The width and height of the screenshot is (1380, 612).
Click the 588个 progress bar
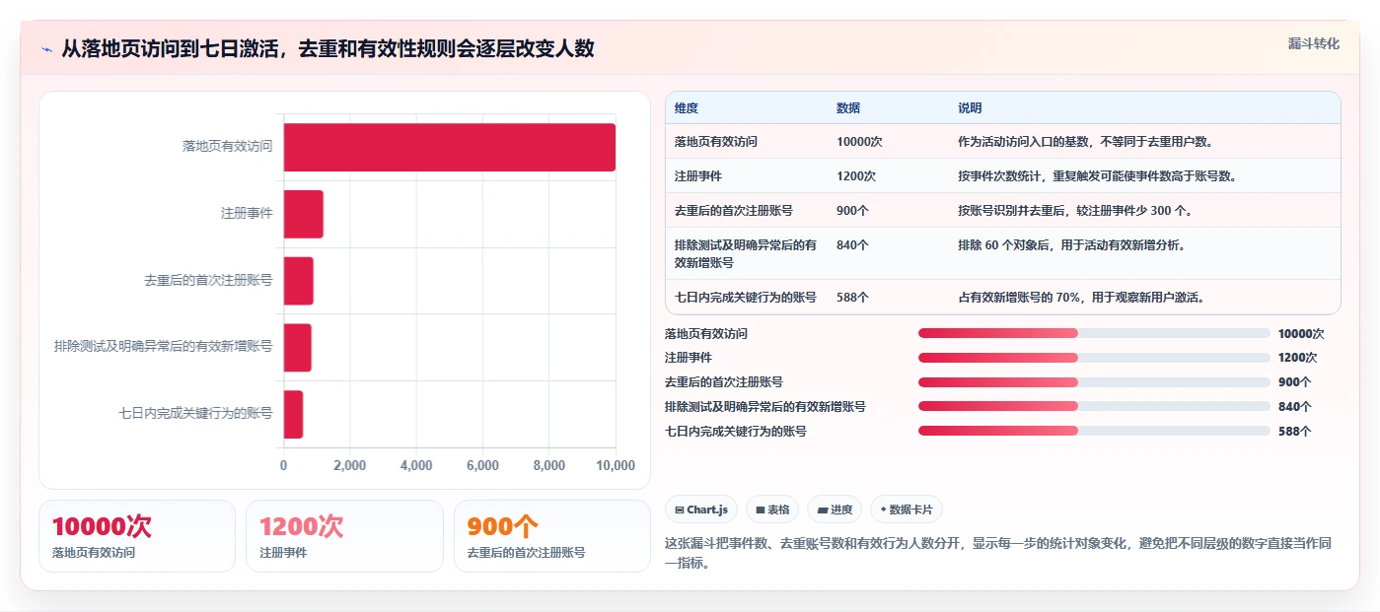pyautogui.click(x=1094, y=431)
